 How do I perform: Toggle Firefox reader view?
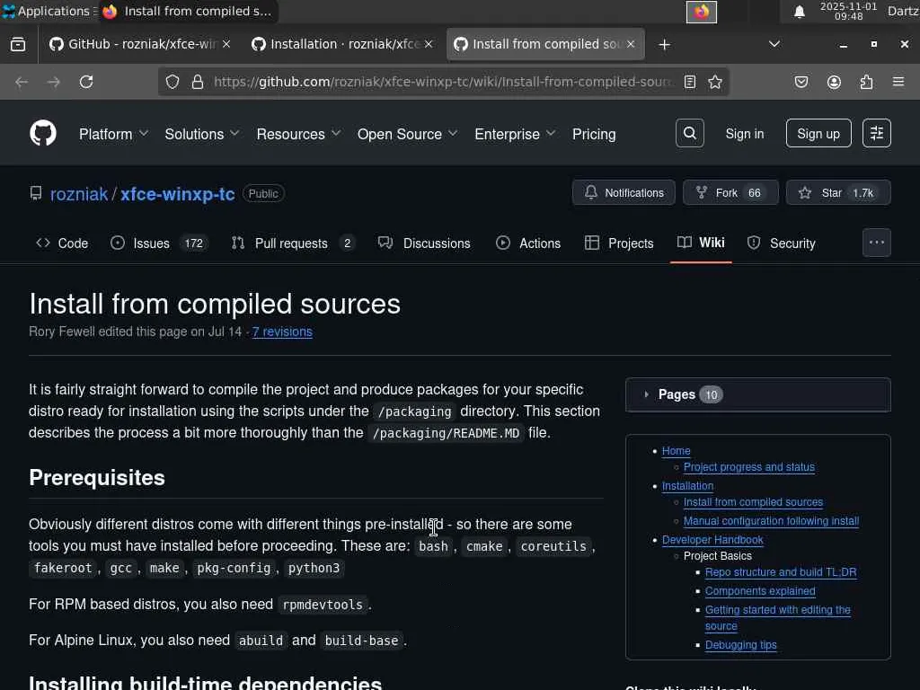pyautogui.click(x=690, y=82)
